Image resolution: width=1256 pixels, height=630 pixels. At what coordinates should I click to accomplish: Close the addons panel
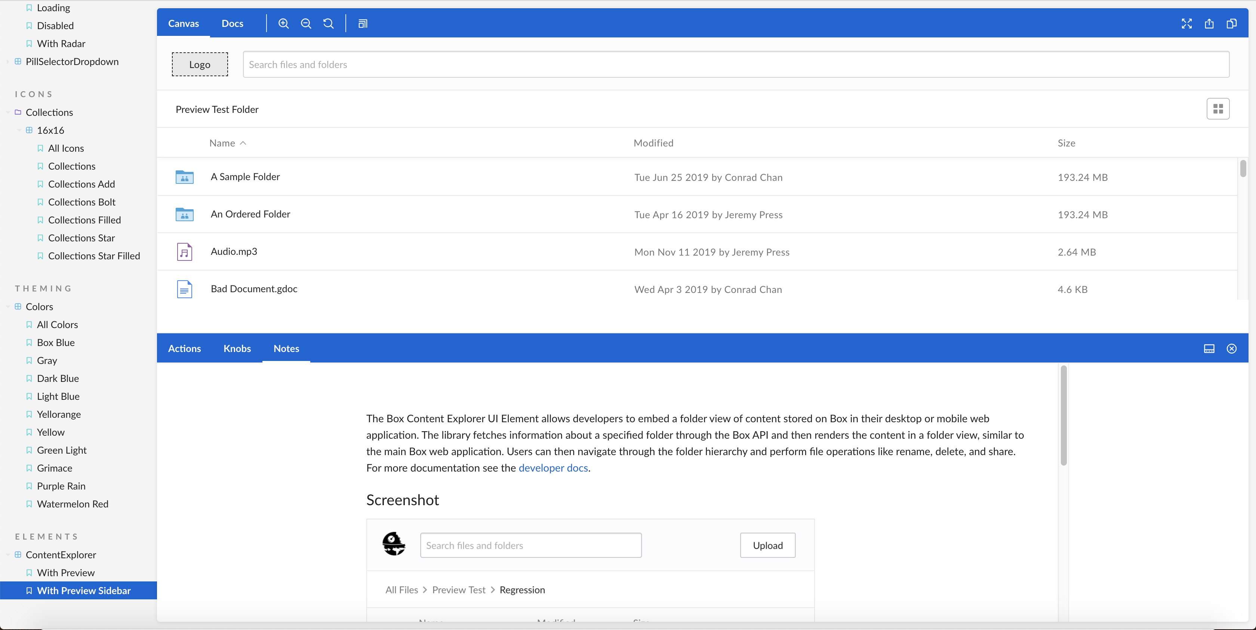[1232, 348]
